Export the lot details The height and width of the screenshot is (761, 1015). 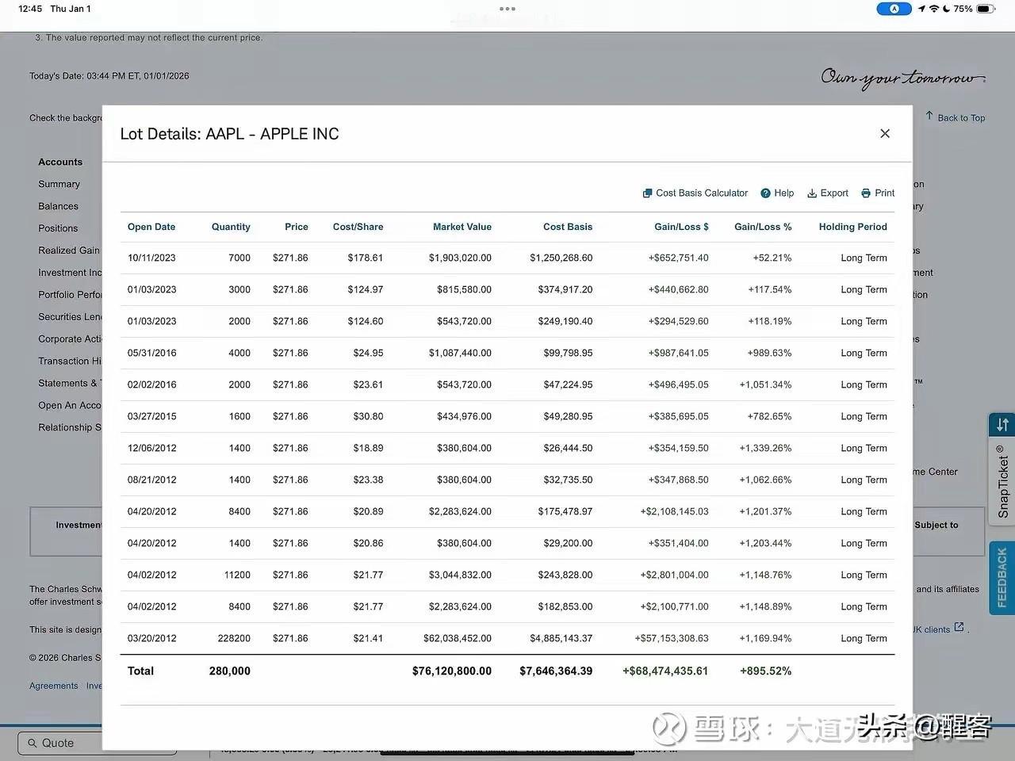coord(834,193)
